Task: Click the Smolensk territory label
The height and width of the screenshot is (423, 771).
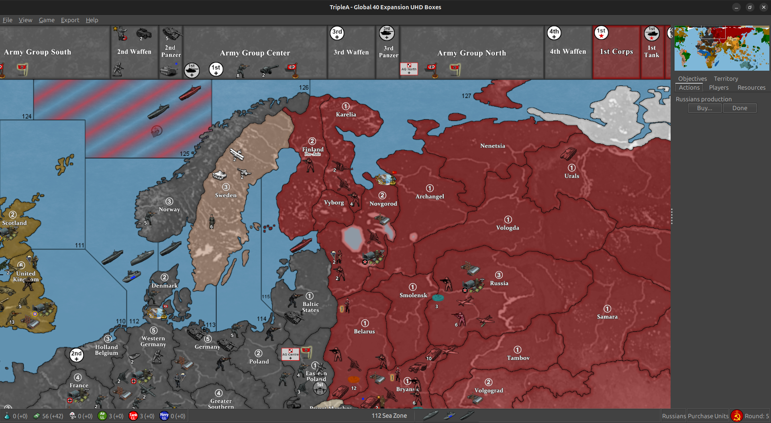Action: pyautogui.click(x=413, y=295)
